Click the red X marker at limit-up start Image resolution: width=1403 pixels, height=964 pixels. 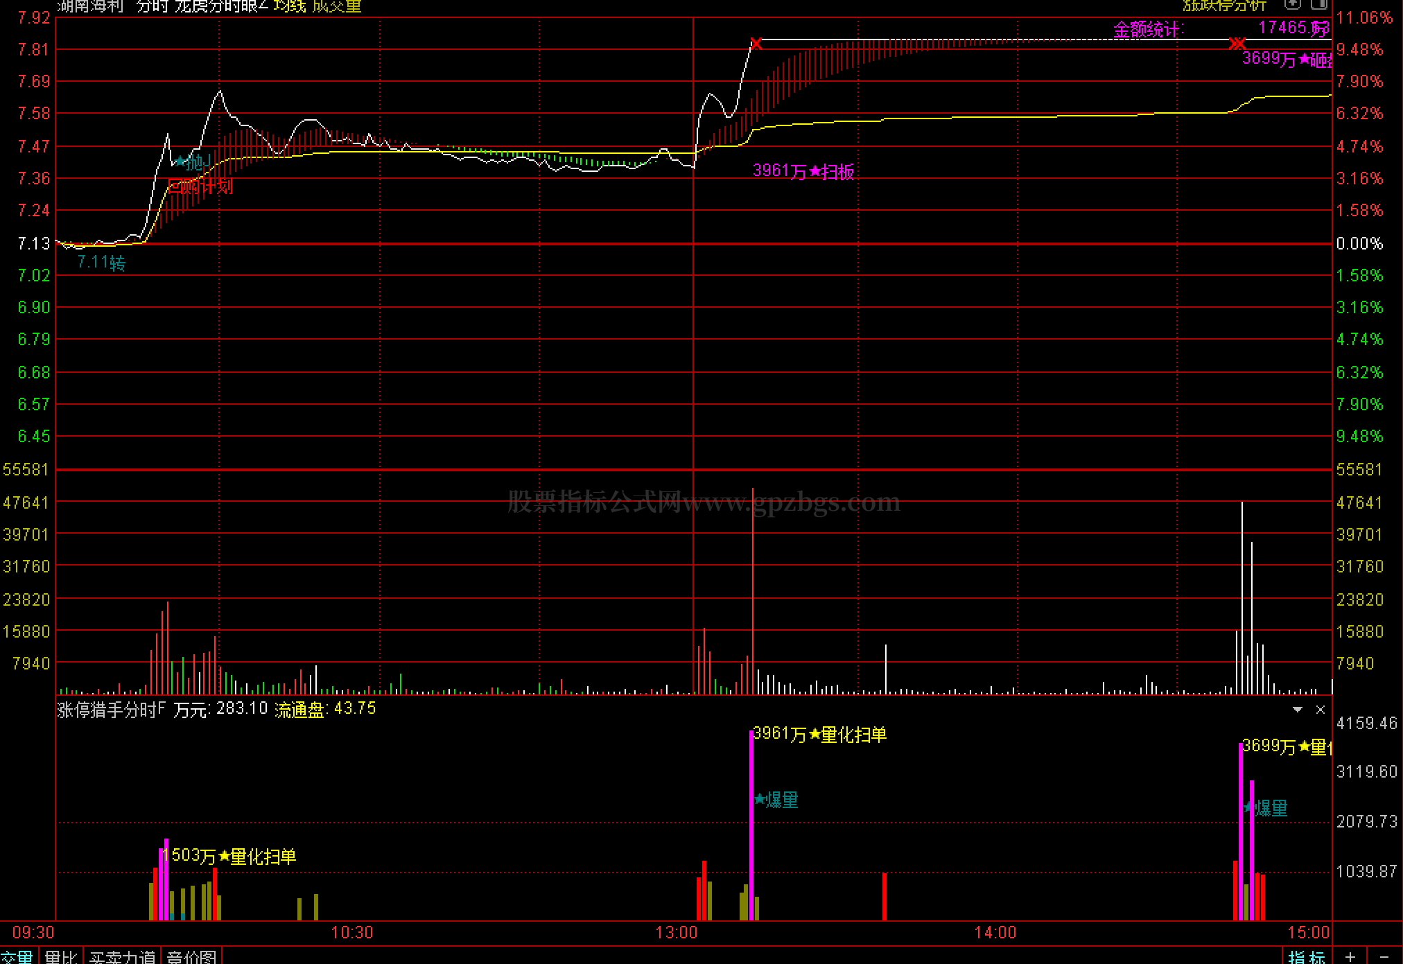click(756, 44)
